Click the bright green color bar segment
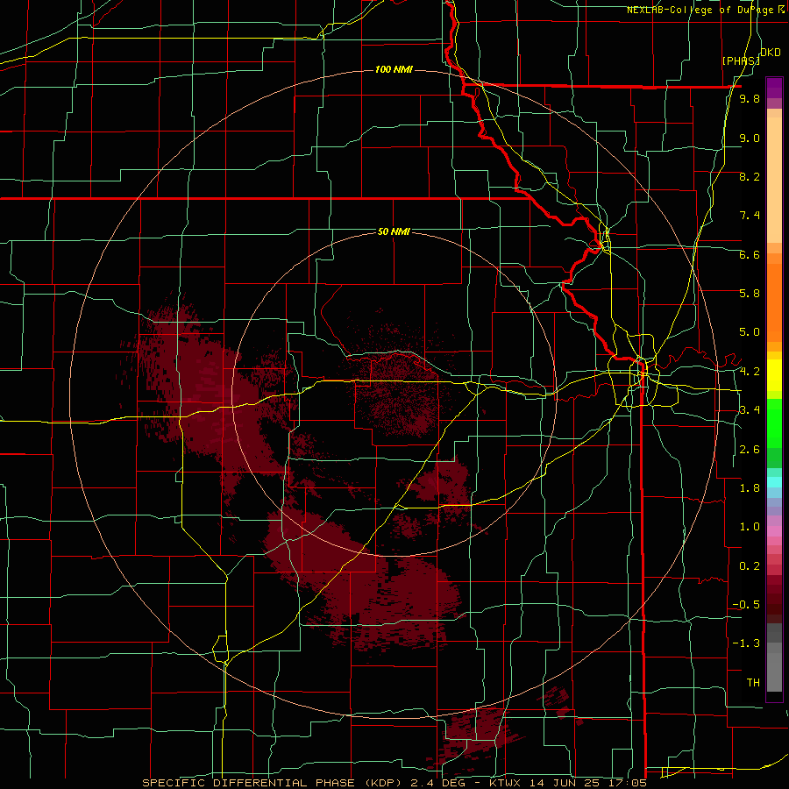Image resolution: width=789 pixels, height=789 pixels. [774, 423]
